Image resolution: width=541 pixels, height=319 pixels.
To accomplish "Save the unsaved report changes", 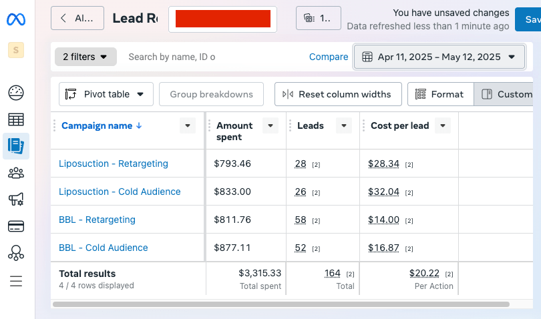I will tap(528, 19).
